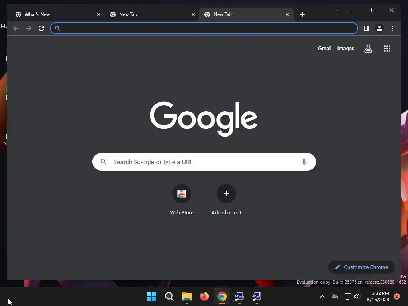Close the What's New tab
408x306 pixels.
click(x=99, y=14)
